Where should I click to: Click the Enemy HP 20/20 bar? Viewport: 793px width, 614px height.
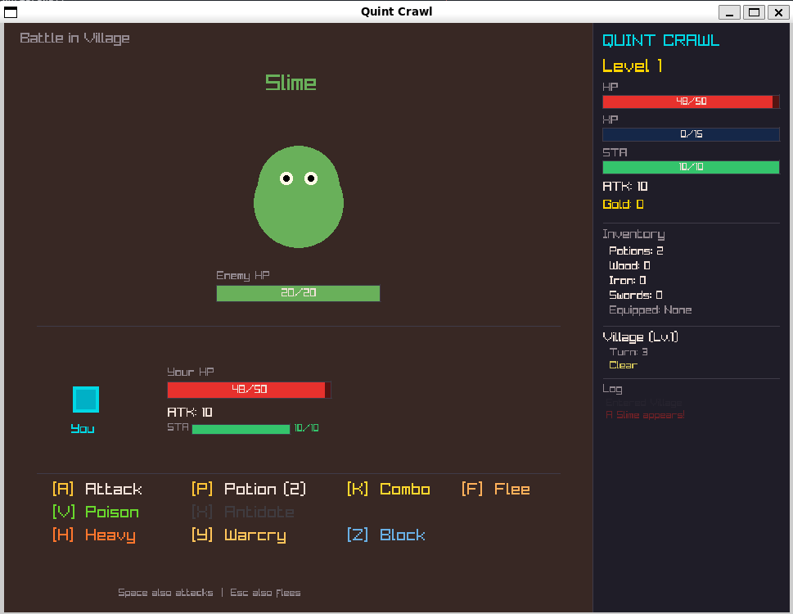[299, 293]
